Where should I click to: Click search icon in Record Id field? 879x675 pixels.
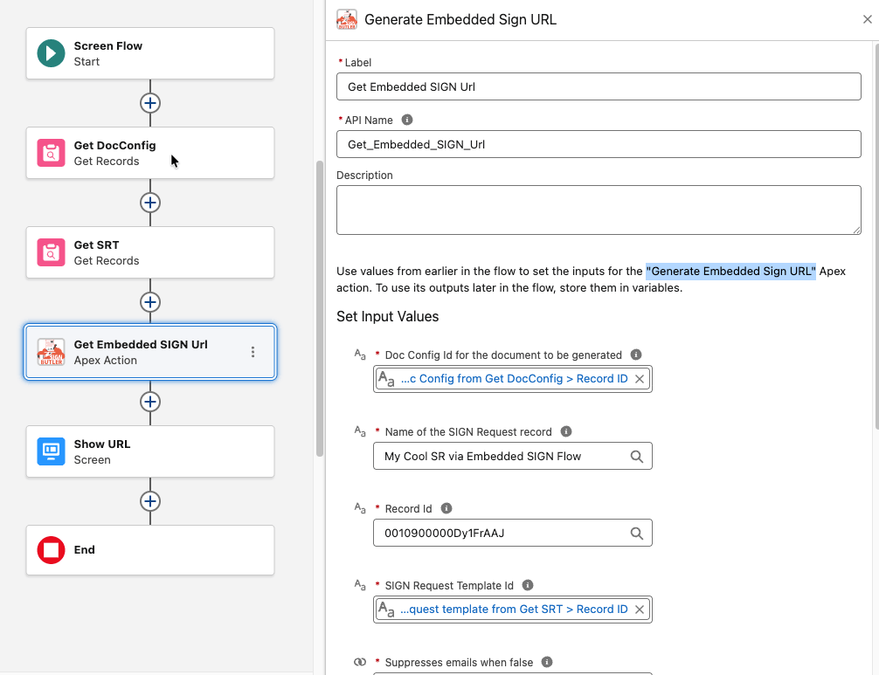(637, 534)
